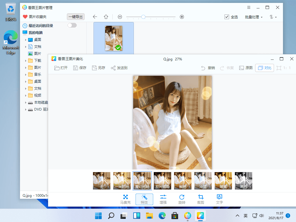Open the Recycle Bin desktop icon
Image resolution: width=296 pixels, height=222 pixels.
click(11, 12)
